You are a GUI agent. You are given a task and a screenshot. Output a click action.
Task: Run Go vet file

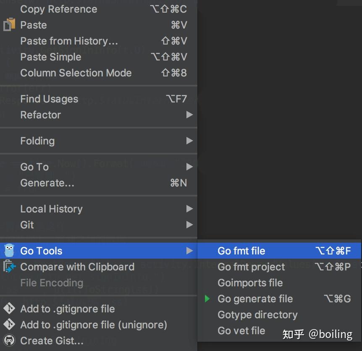point(241,331)
